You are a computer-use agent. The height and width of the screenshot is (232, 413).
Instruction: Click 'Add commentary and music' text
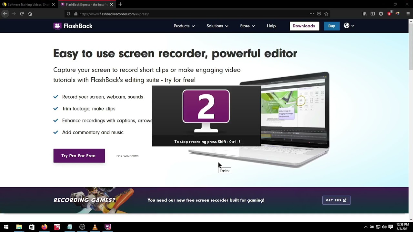tap(93, 132)
